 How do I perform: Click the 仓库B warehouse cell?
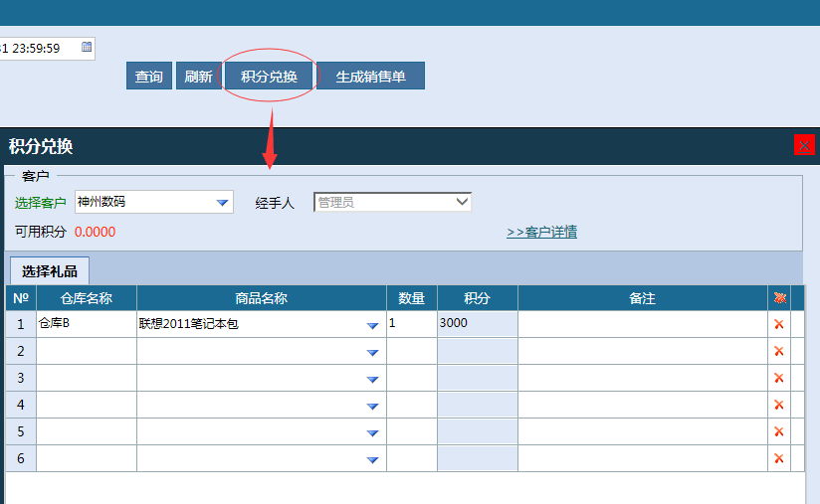(x=87, y=324)
